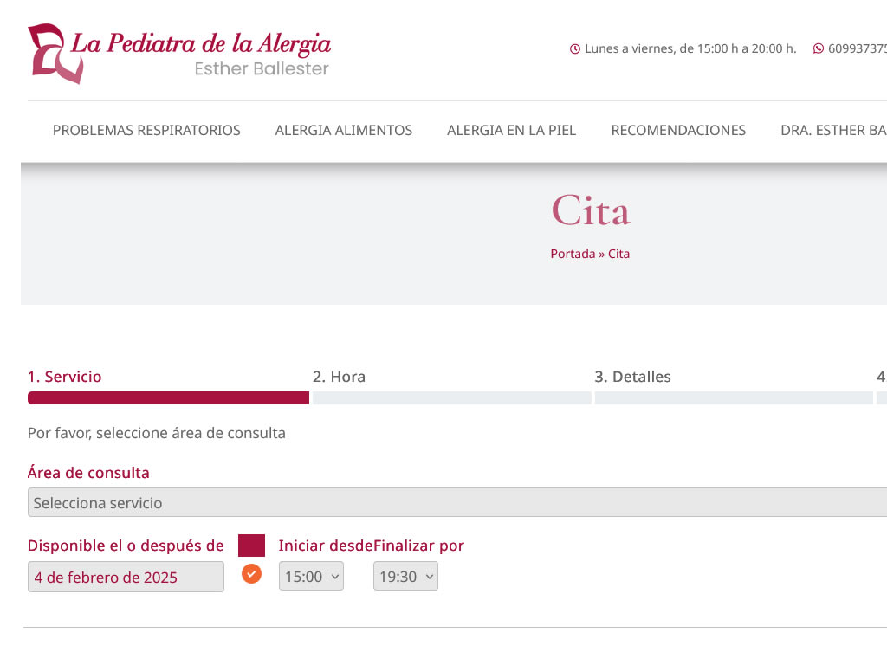This screenshot has width=887, height=665.
Task: Select the 1. Servicio step
Action: point(65,378)
